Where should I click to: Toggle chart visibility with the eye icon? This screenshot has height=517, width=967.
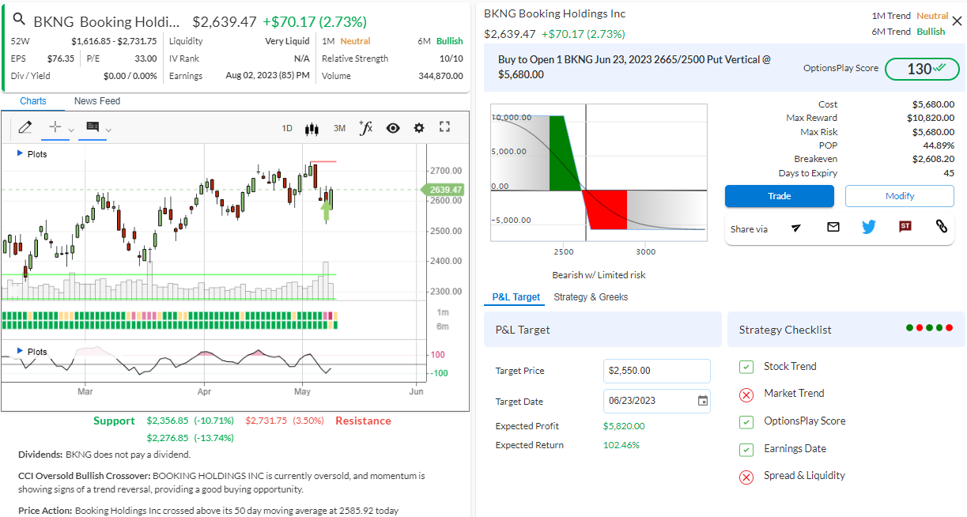(393, 128)
